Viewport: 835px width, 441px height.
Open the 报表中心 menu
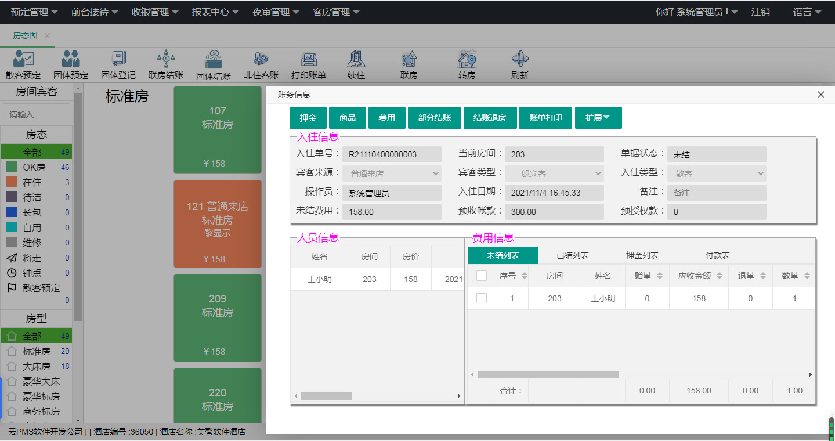coord(215,12)
